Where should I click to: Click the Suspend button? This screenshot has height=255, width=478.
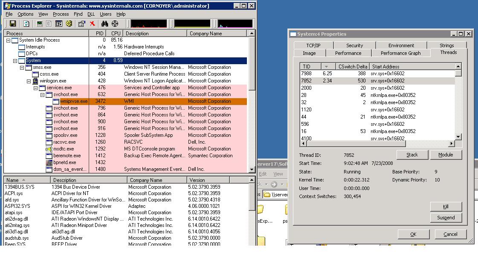446,218
